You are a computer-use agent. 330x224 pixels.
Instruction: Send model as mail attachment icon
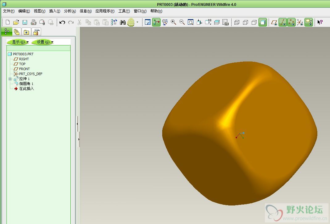point(42,22)
